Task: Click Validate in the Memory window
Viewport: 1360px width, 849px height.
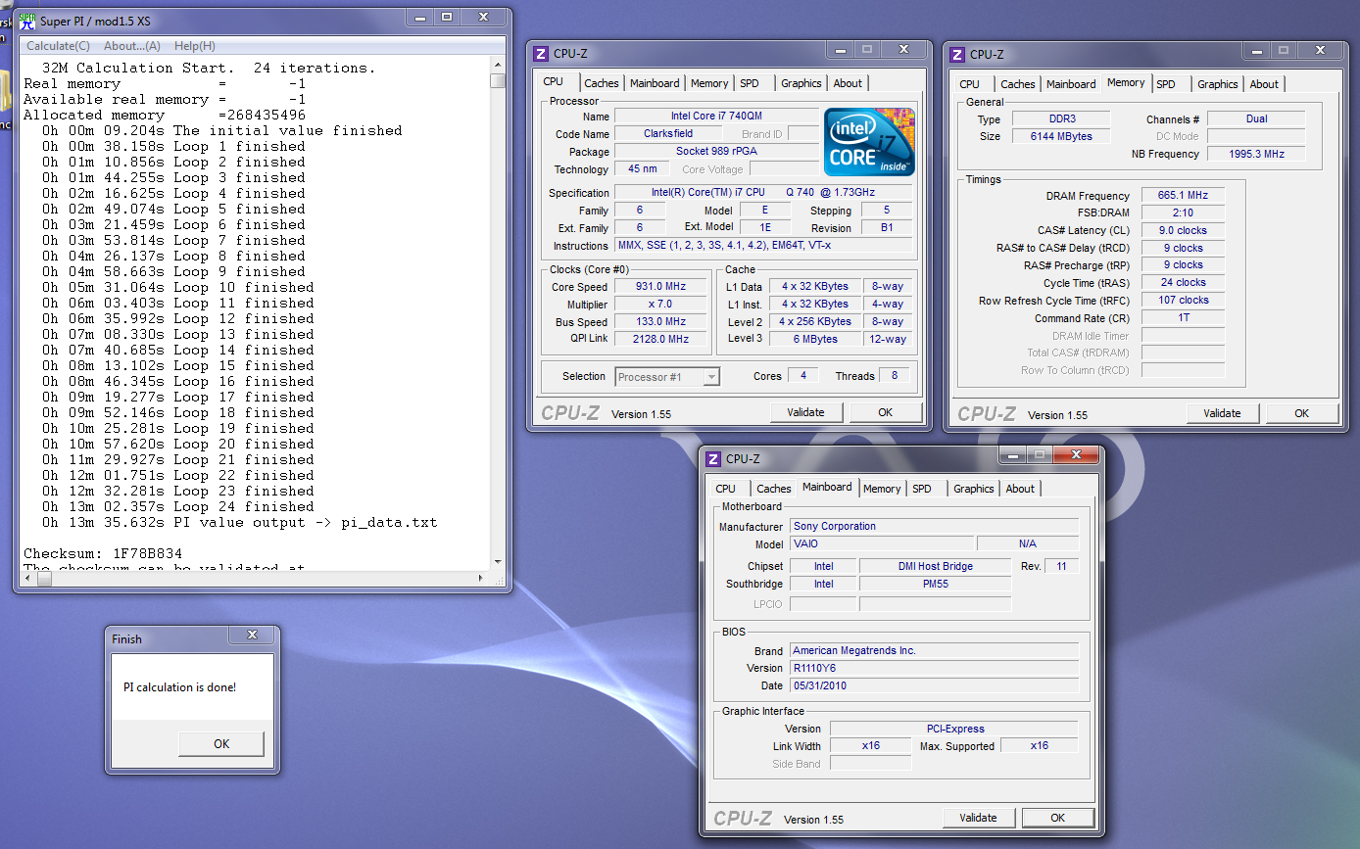Action: point(1222,413)
